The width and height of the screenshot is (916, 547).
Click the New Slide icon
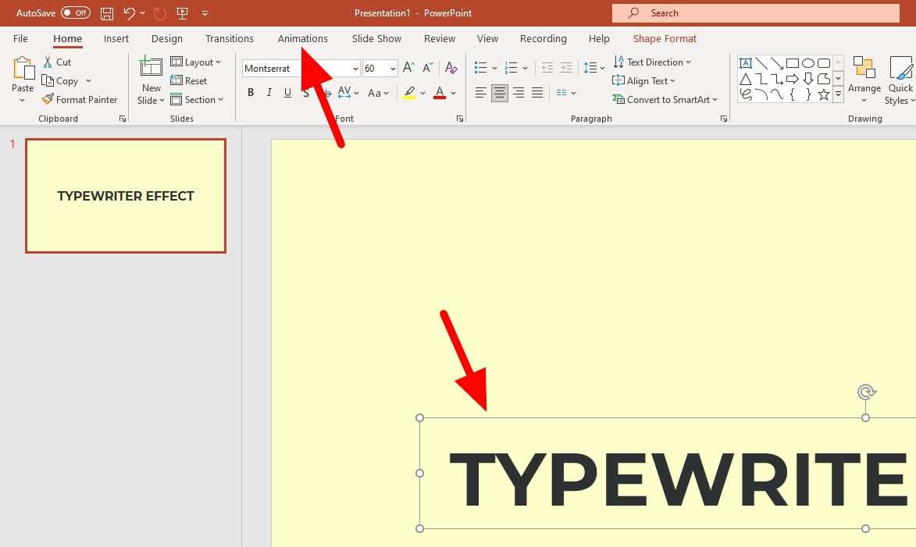151,67
